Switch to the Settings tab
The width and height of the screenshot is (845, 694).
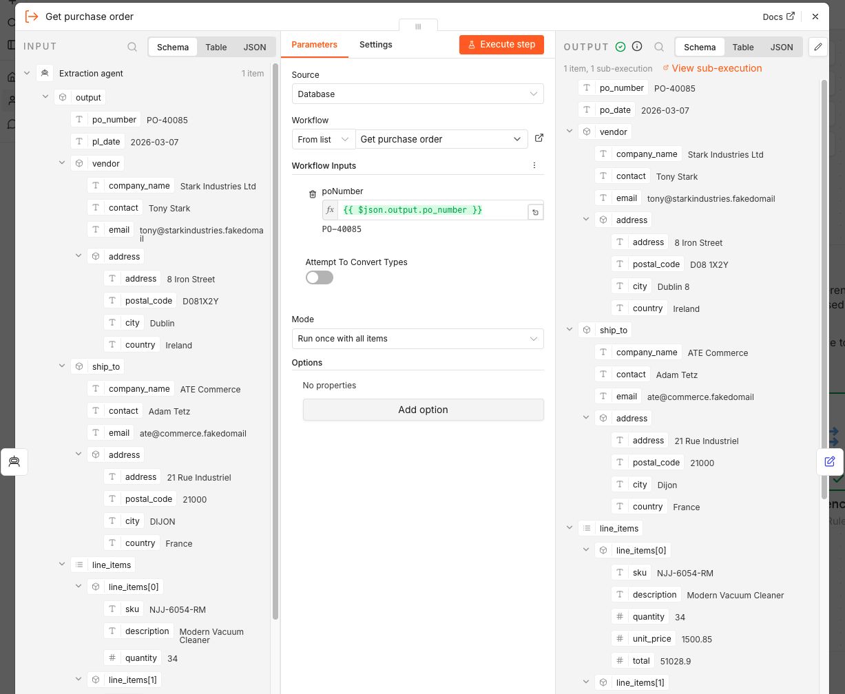(x=375, y=44)
